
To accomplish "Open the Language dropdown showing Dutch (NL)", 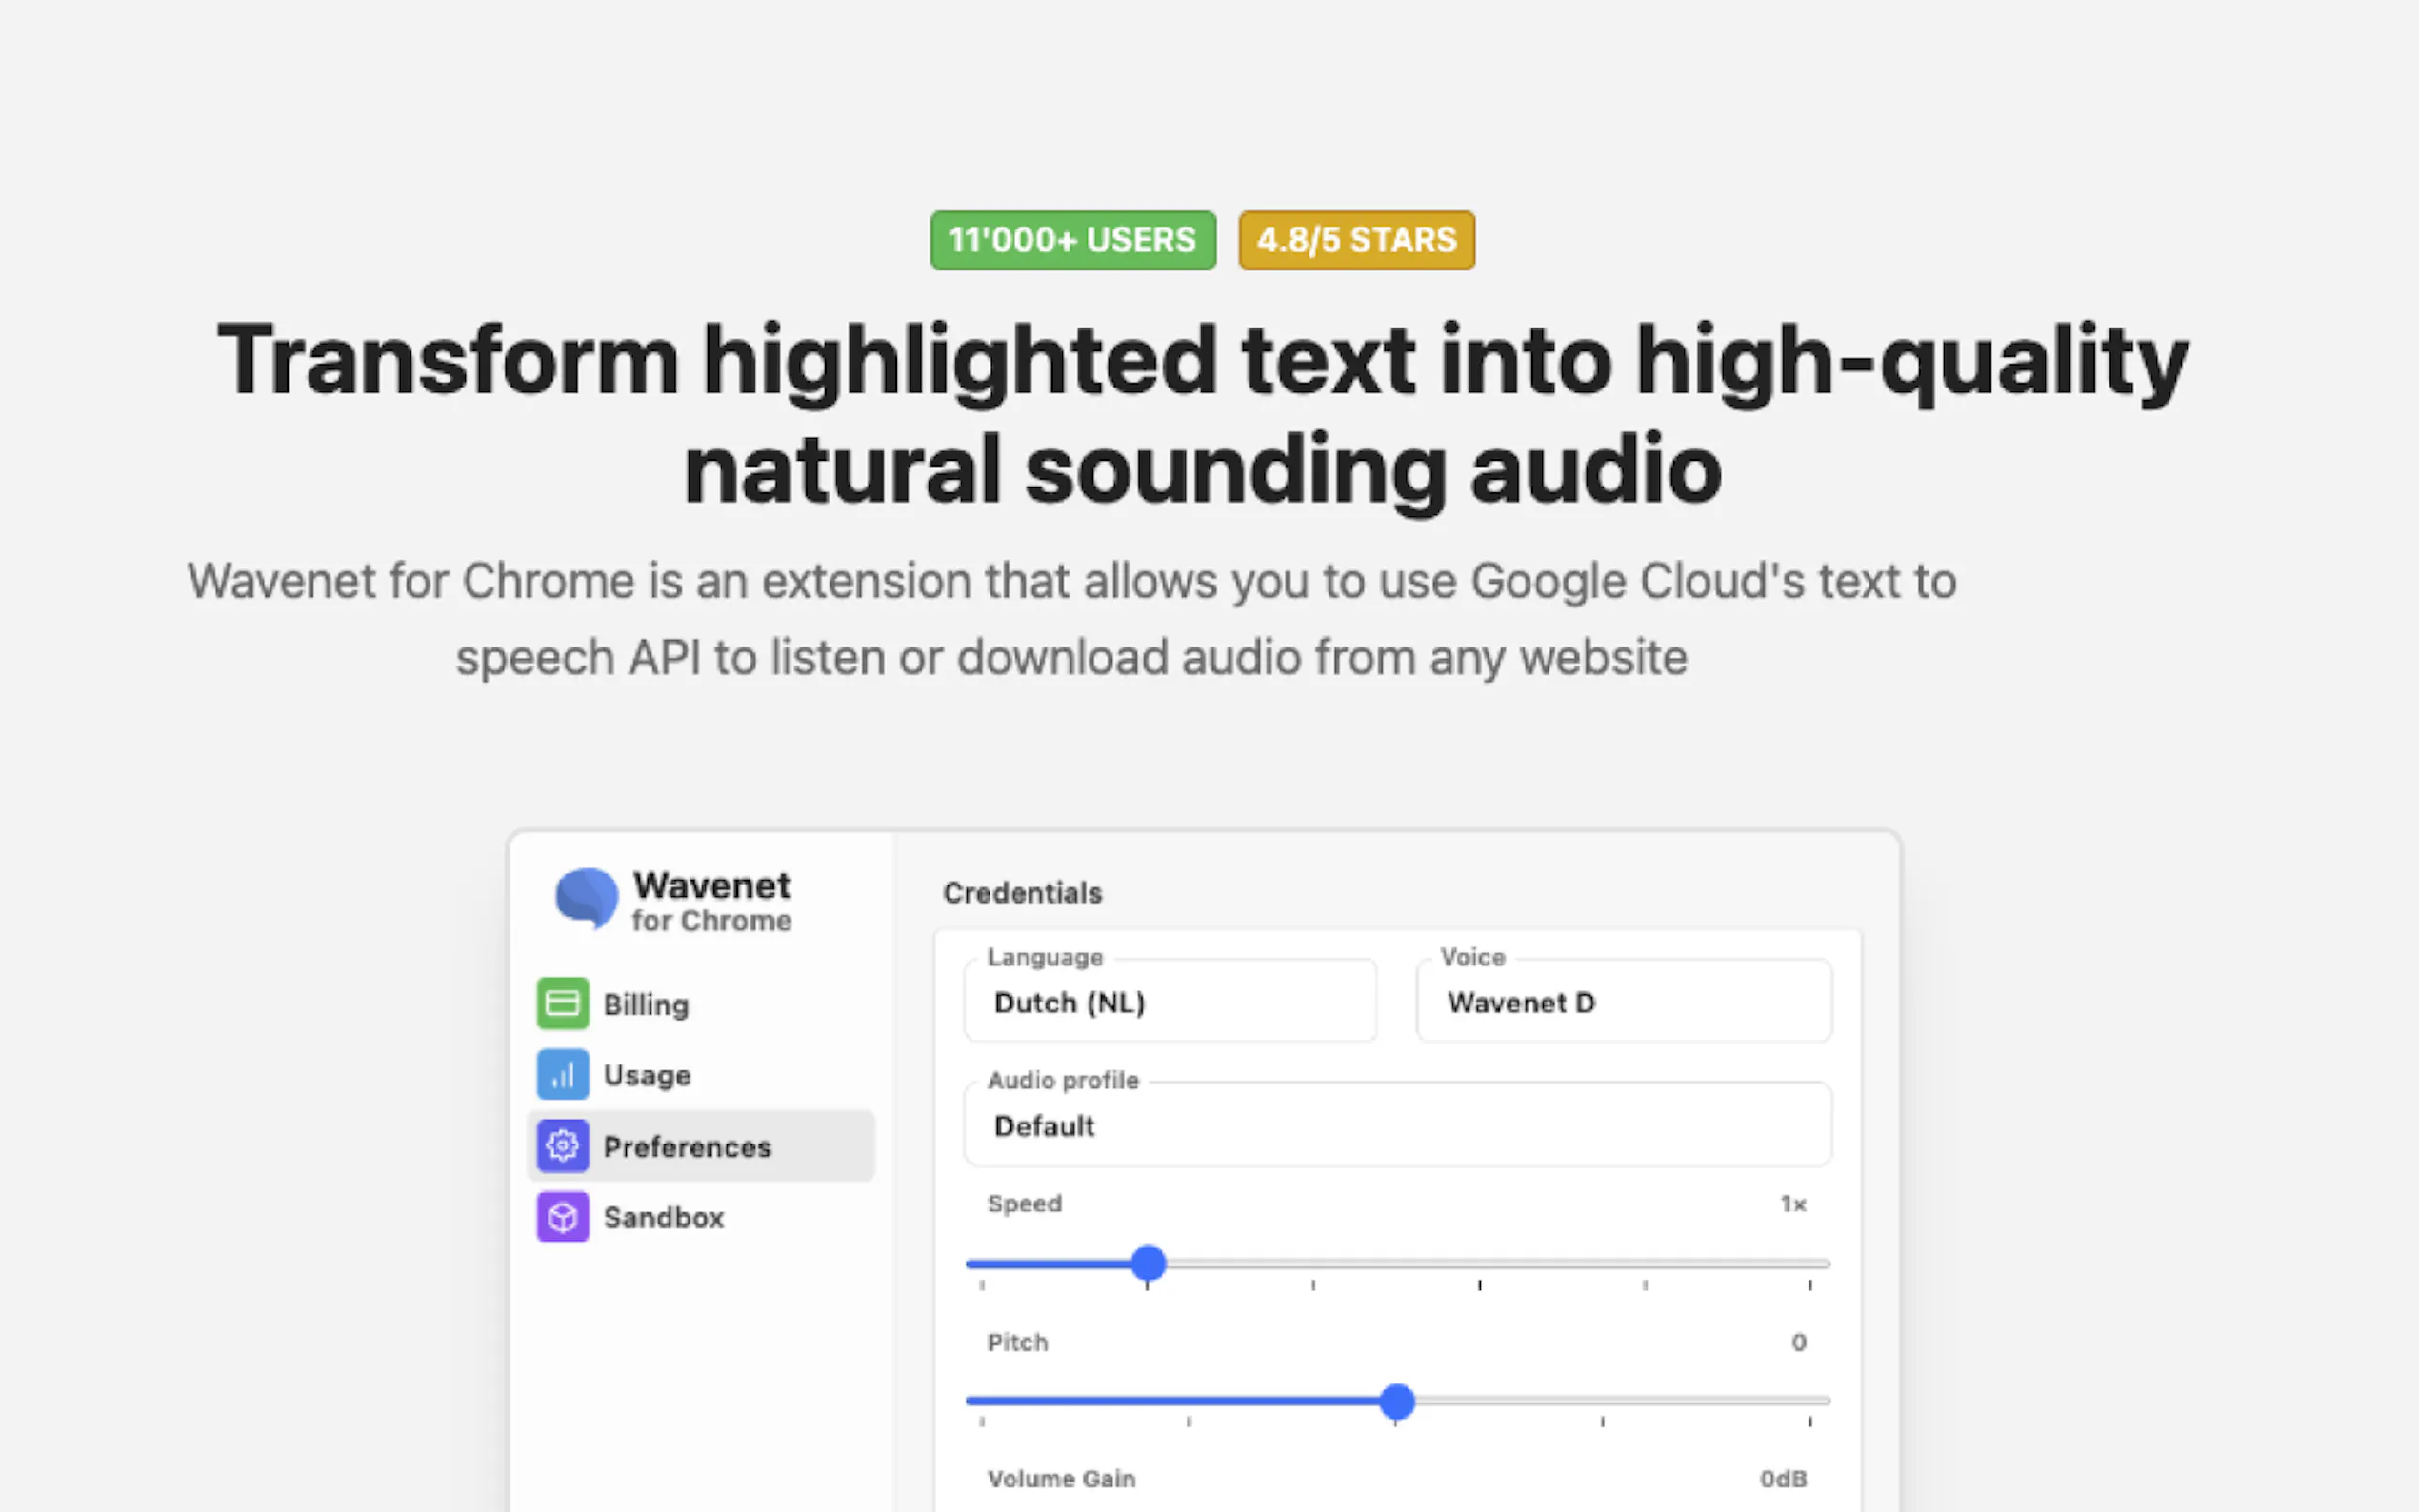I will pyautogui.click(x=1169, y=1002).
